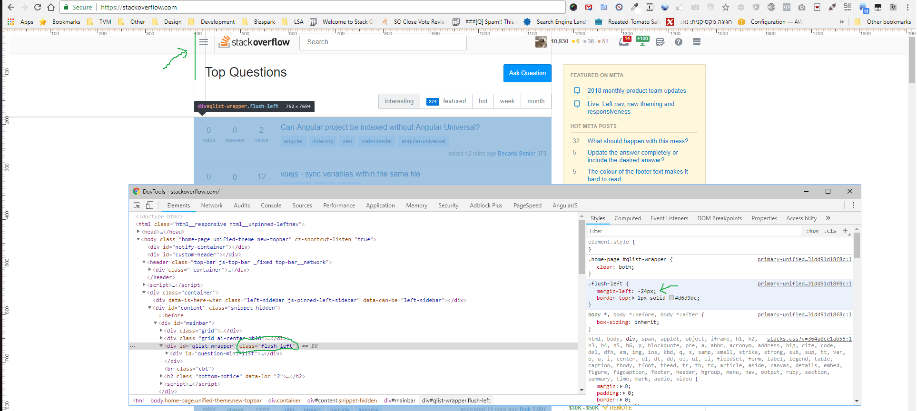This screenshot has height=411, width=917.
Task: Click the DevTools inspect element icon
Action: click(x=137, y=205)
